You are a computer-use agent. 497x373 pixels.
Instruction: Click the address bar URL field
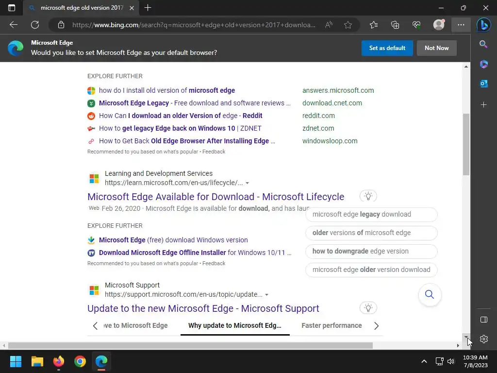tap(194, 25)
